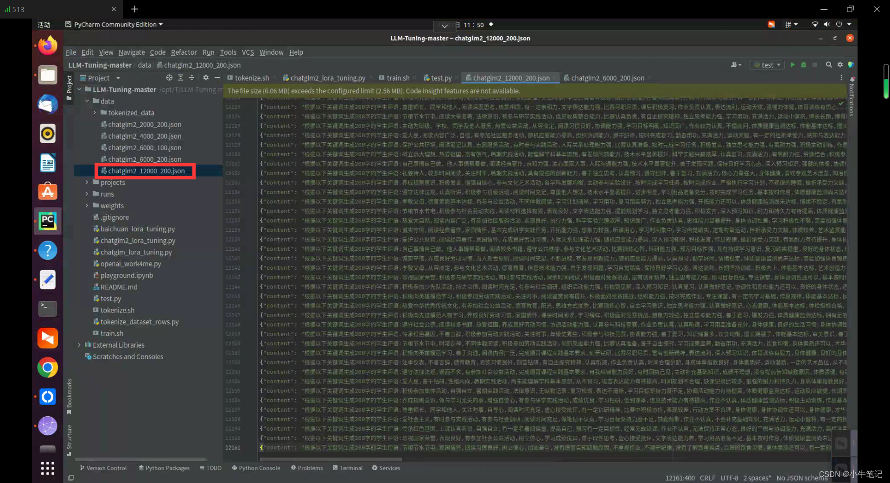This screenshot has height=483, width=890.
Task: Expand the projects folder
Action: click(x=87, y=182)
